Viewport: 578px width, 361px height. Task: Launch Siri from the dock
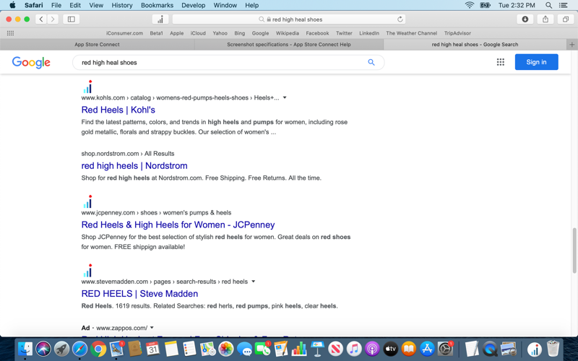[x=43, y=349]
